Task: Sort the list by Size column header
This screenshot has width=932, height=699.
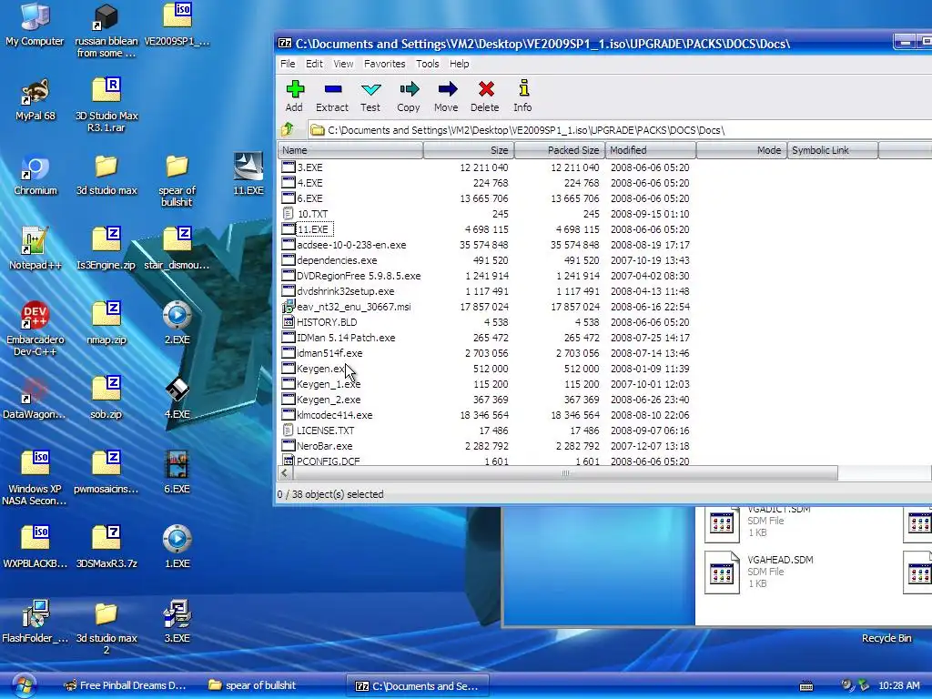Action: (469, 150)
